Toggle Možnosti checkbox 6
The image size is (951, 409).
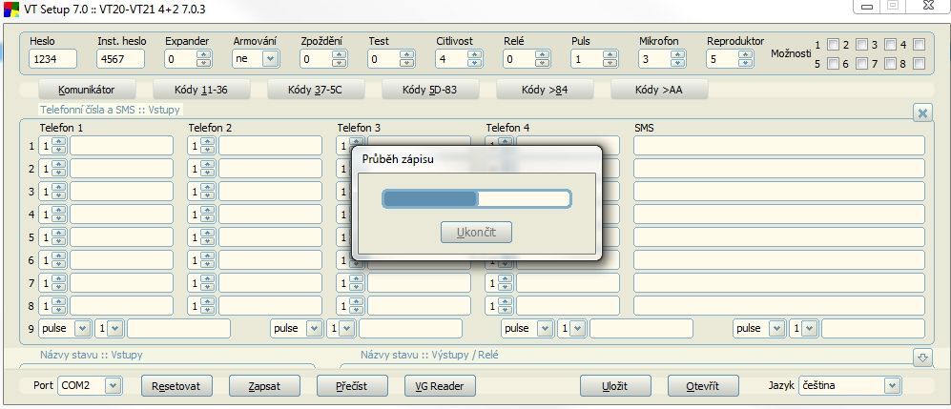coord(833,64)
